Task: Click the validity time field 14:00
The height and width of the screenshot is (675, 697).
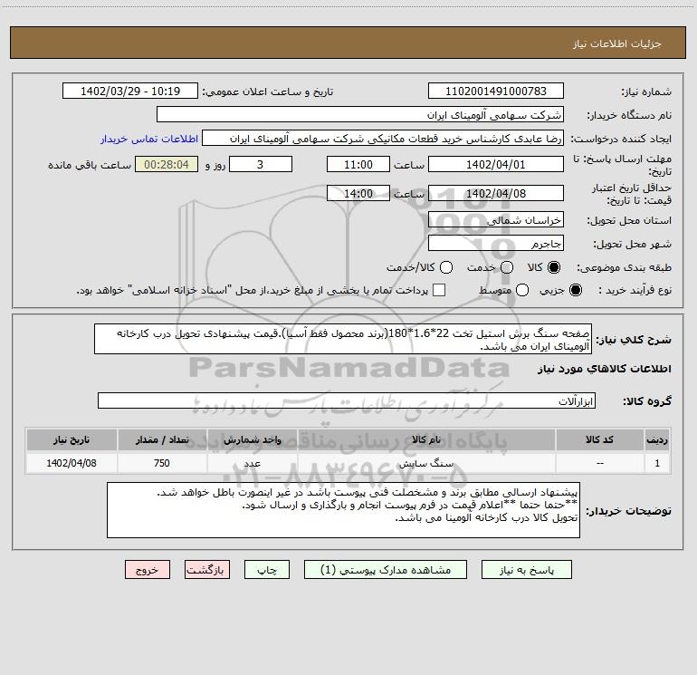Action: (x=358, y=193)
